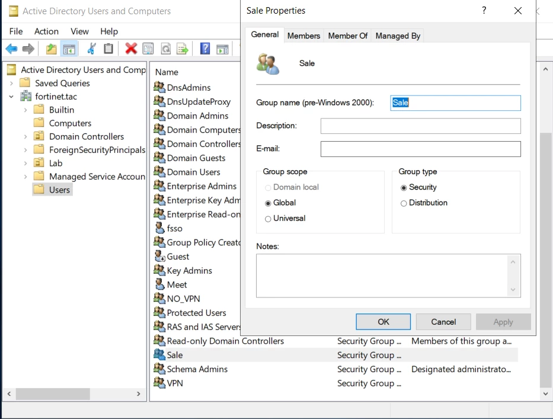The width and height of the screenshot is (553, 419).
Task: Click the E-mail text field
Action: 420,149
